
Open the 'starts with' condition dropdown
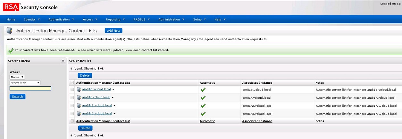(25, 83)
